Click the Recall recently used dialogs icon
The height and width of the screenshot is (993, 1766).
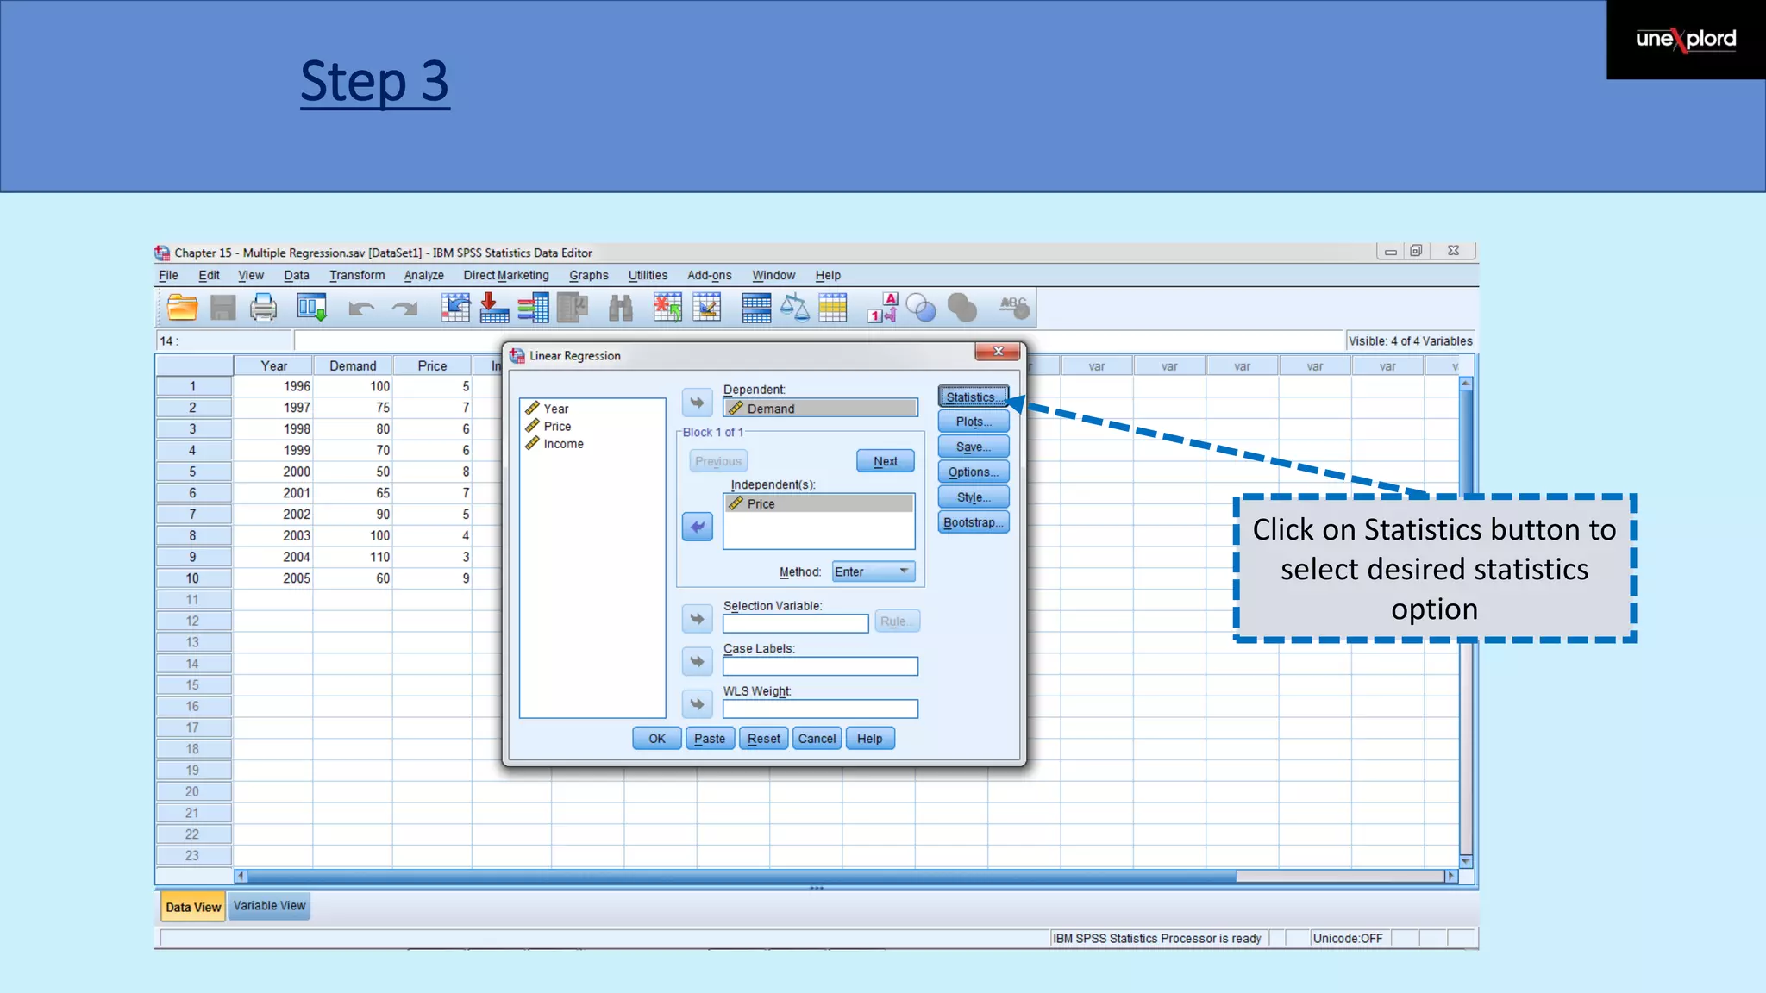coord(311,308)
